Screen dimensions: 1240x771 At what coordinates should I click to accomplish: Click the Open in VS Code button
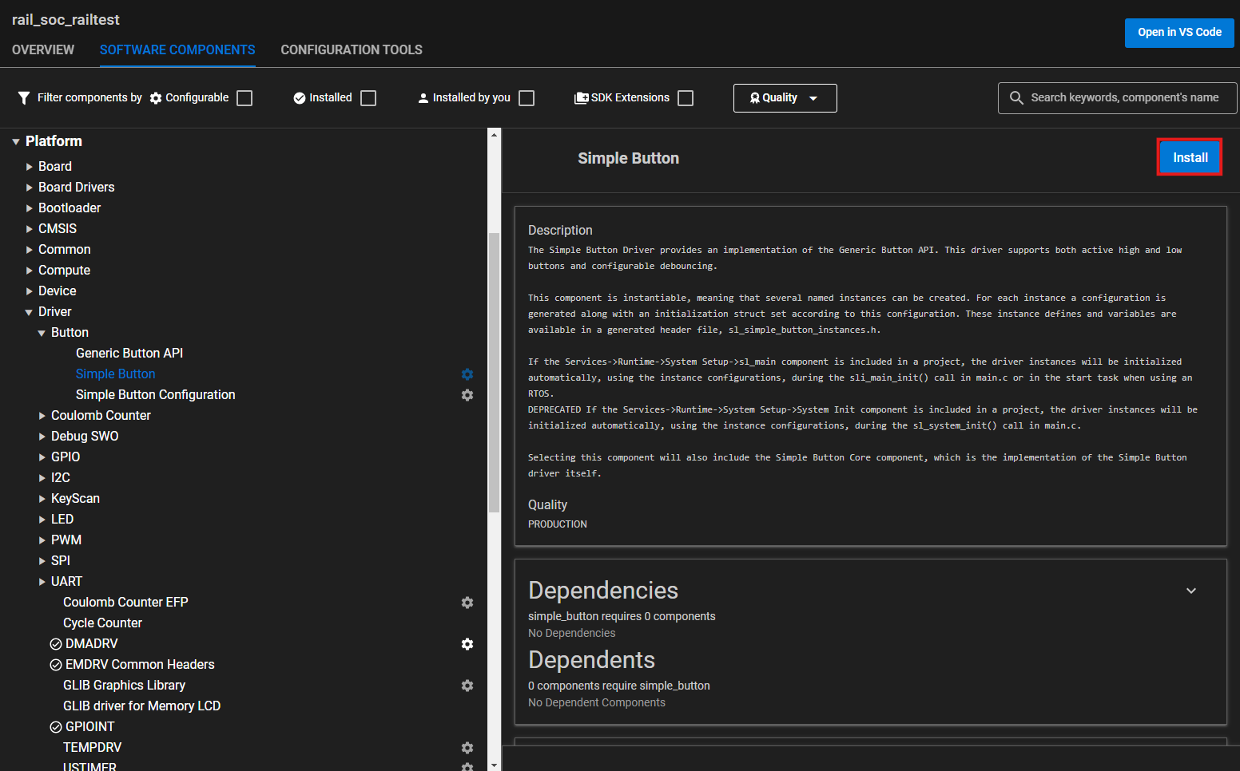[x=1178, y=33]
